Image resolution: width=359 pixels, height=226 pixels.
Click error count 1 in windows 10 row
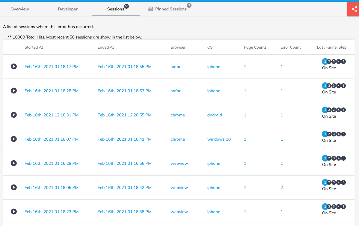[x=282, y=139]
